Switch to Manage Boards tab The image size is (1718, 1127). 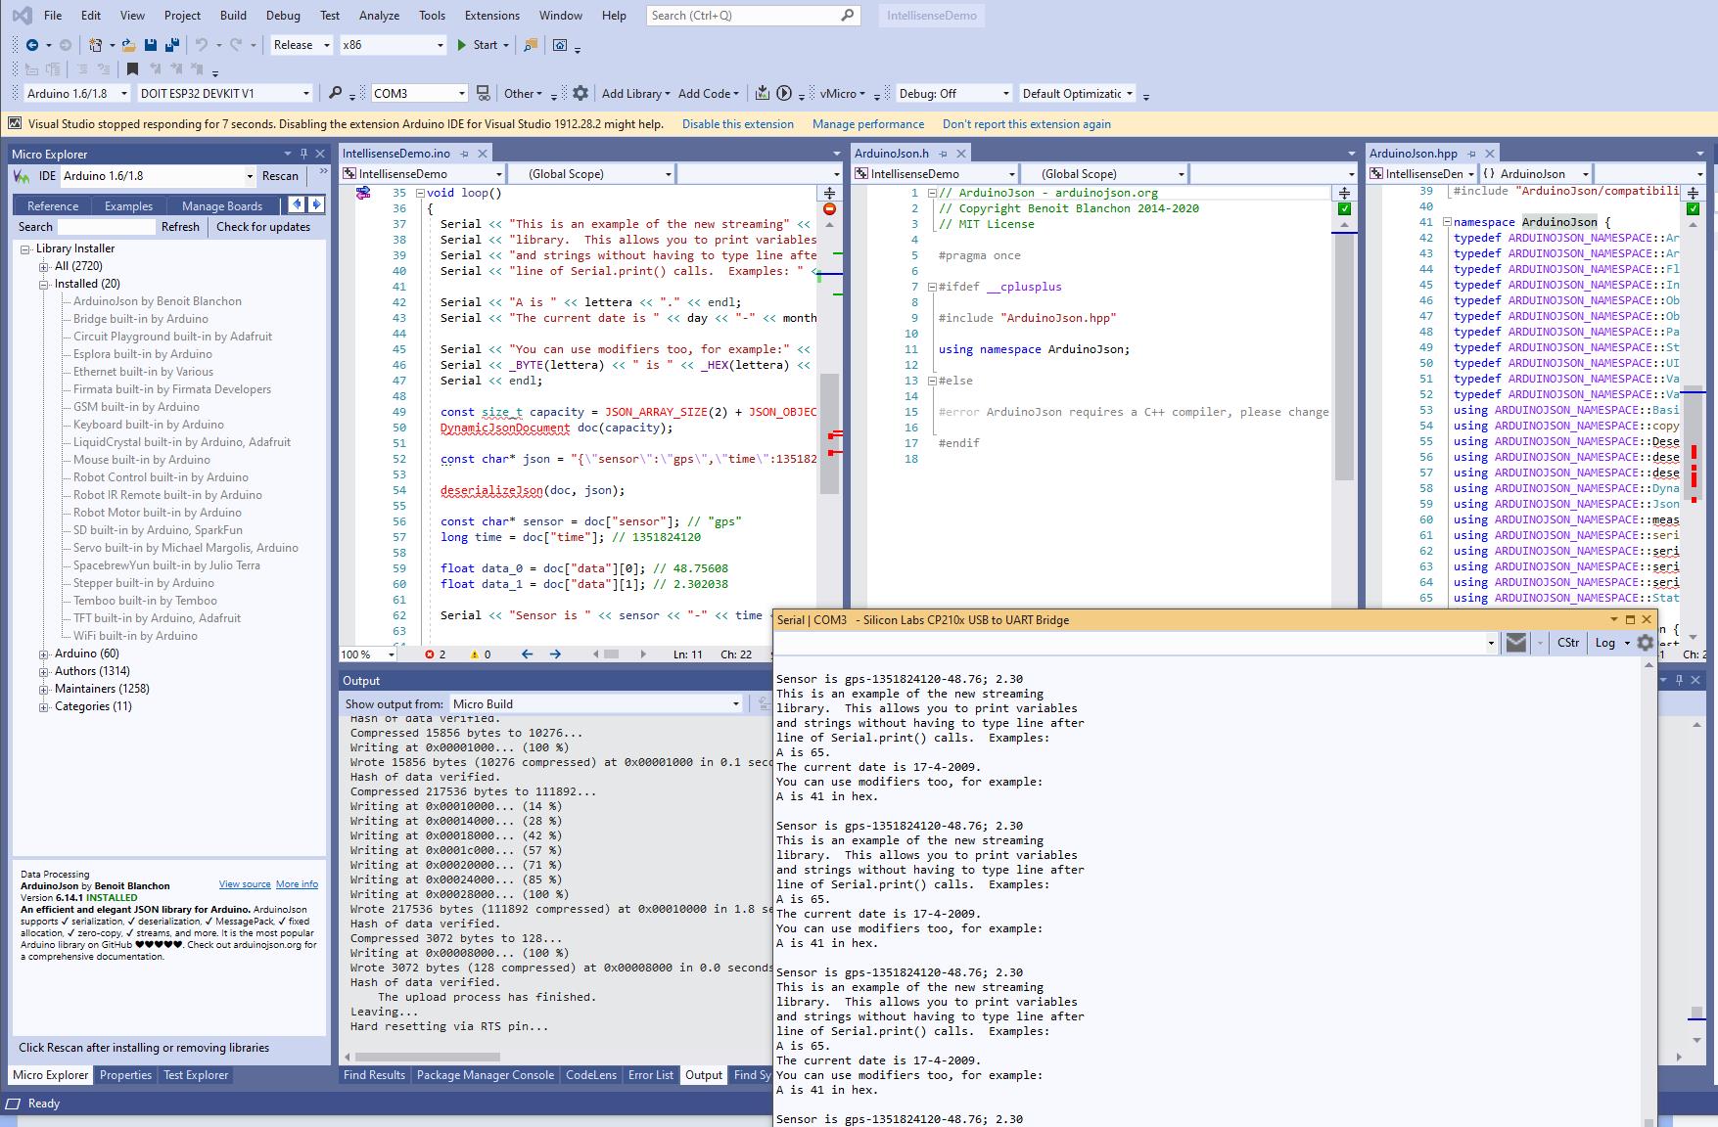[222, 205]
